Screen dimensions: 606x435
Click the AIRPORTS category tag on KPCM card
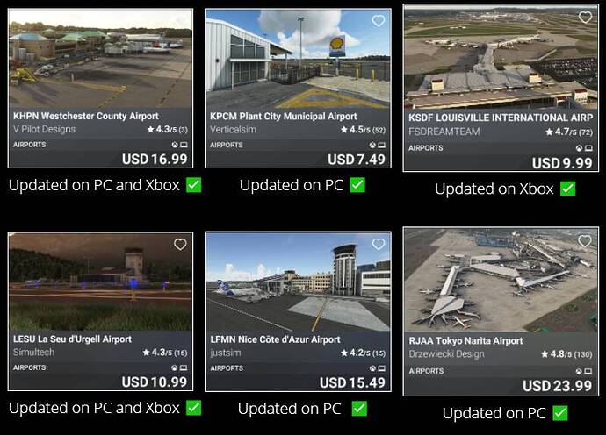(227, 145)
